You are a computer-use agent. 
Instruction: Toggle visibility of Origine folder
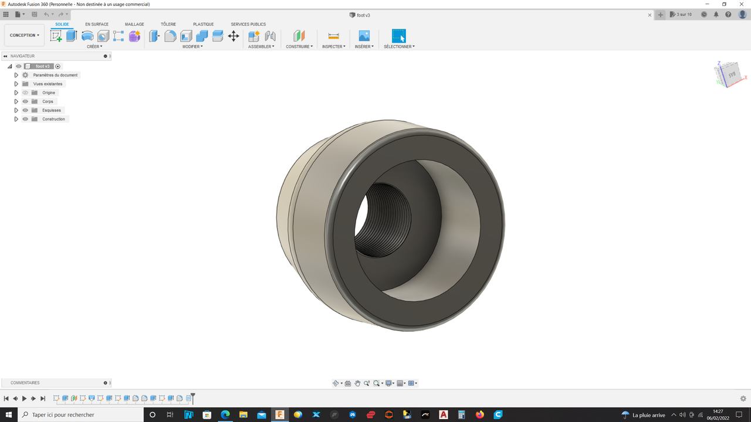(25, 93)
